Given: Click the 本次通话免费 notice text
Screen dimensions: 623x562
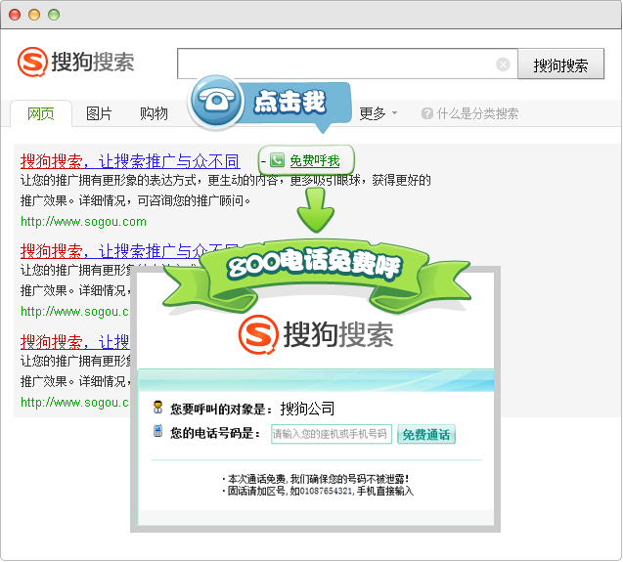Looking at the screenshot, I should point(316,479).
